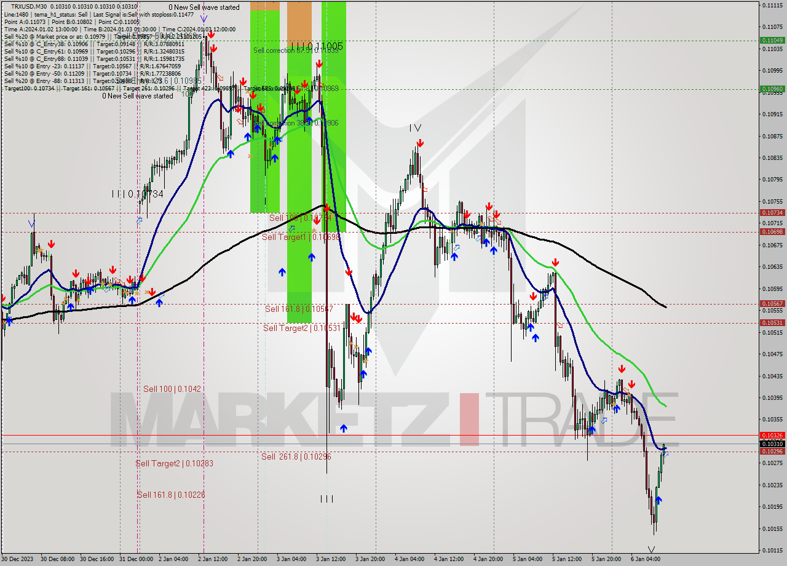Select the '5 Jan 12:00' time axis label
Screen dimensions: 787x566
click(567, 559)
